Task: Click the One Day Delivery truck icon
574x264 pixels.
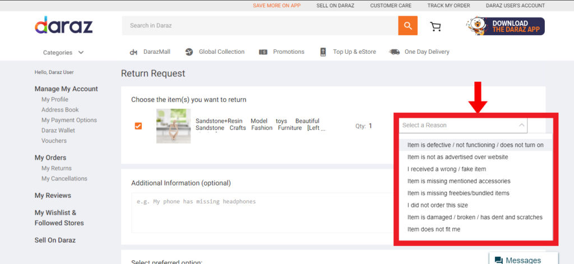Action: 394,52
